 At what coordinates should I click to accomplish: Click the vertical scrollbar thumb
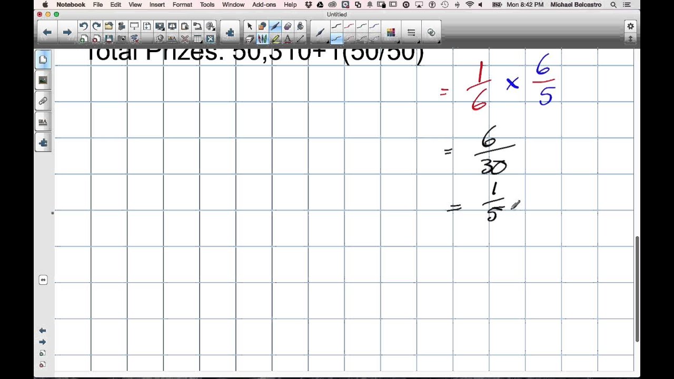pyautogui.click(x=637, y=288)
